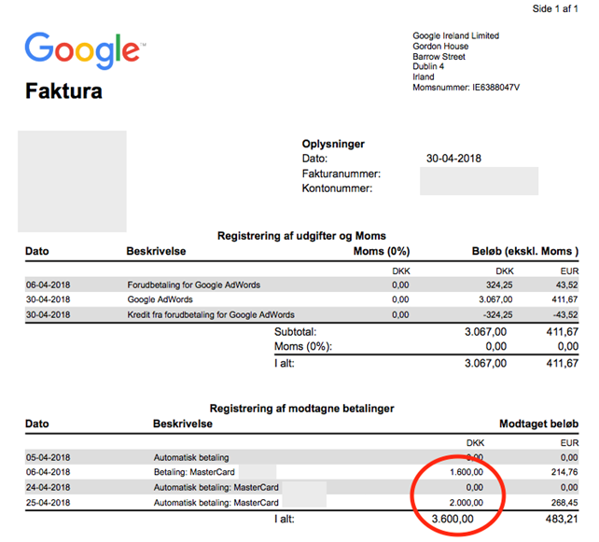The image size is (599, 542).
Task: Click the "Moms (0%)" column header
Action: click(x=382, y=251)
